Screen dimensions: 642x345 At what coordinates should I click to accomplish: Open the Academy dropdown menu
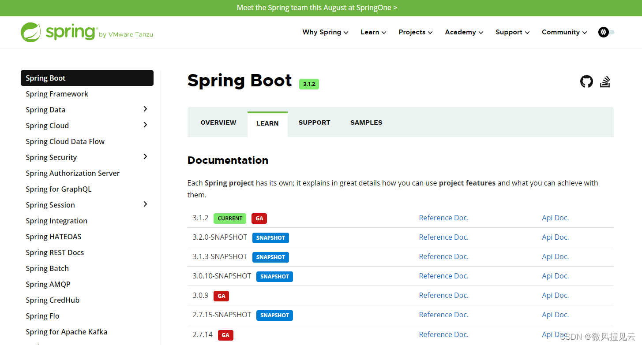click(464, 32)
